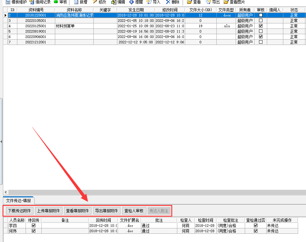
Task: Collapse the left panel splitter handle
Action: coord(1,142)
